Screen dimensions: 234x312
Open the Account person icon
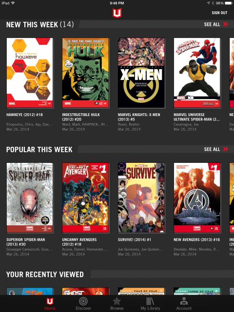(184, 301)
